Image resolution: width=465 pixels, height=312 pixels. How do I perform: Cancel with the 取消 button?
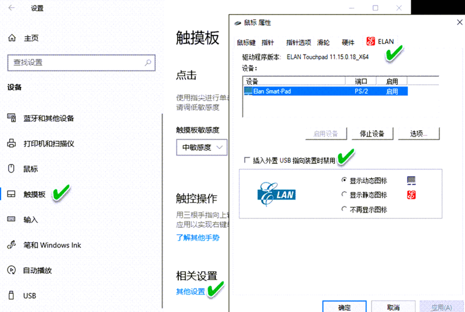pyautogui.click(x=394, y=307)
